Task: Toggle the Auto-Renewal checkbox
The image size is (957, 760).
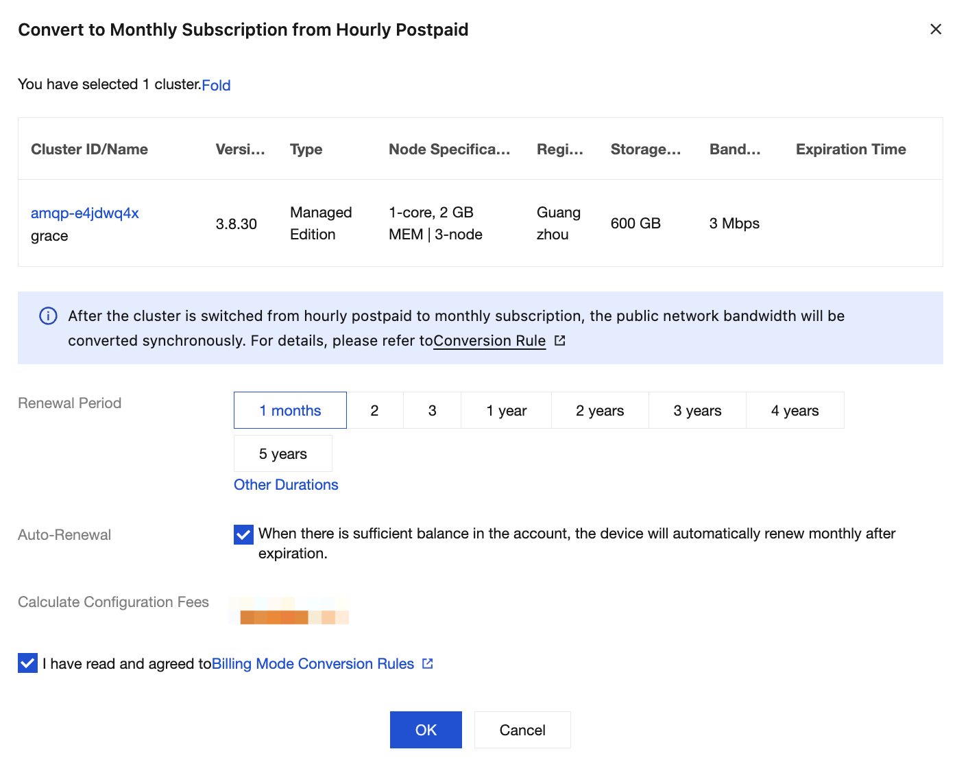Action: [x=243, y=534]
